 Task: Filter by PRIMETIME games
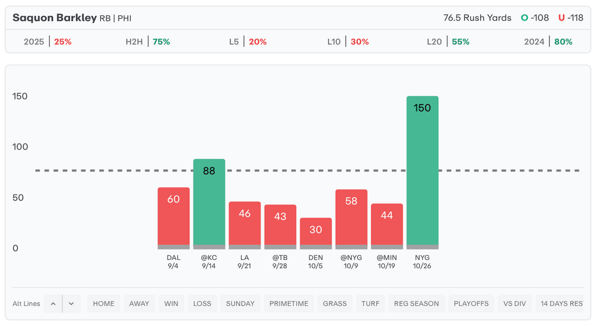click(x=288, y=304)
